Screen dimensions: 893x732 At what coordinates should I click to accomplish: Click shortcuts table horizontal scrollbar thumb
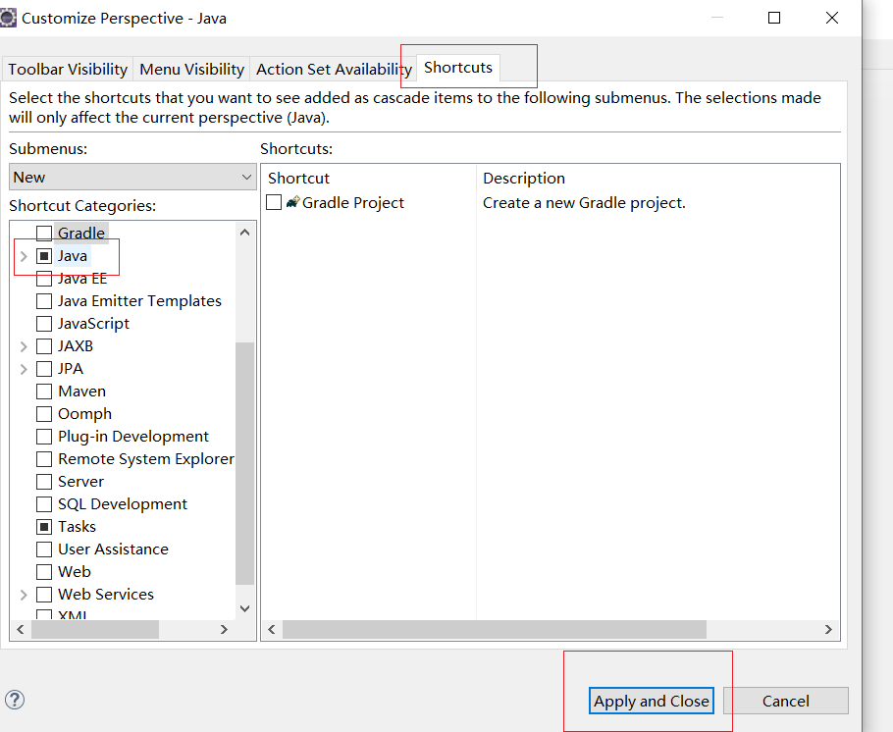495,630
